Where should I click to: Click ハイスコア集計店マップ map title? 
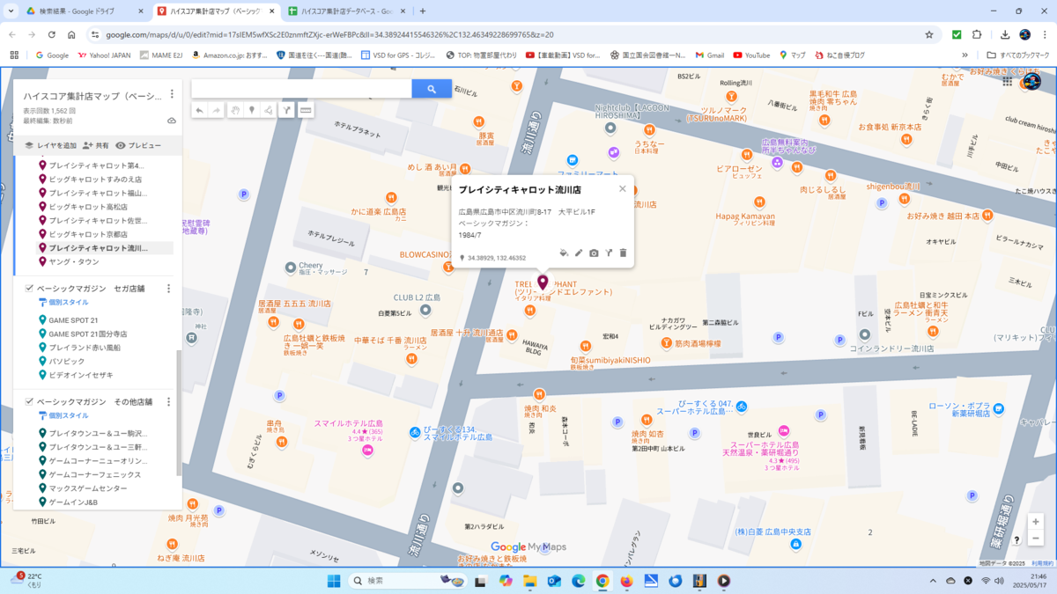point(92,96)
